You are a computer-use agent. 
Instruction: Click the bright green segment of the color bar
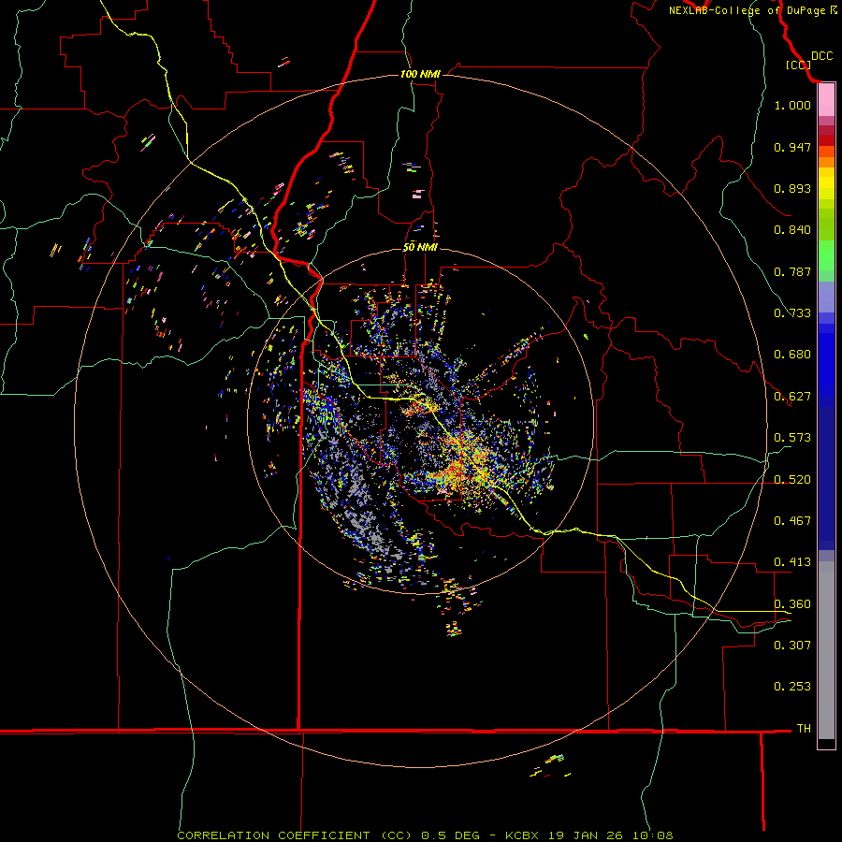tap(826, 255)
